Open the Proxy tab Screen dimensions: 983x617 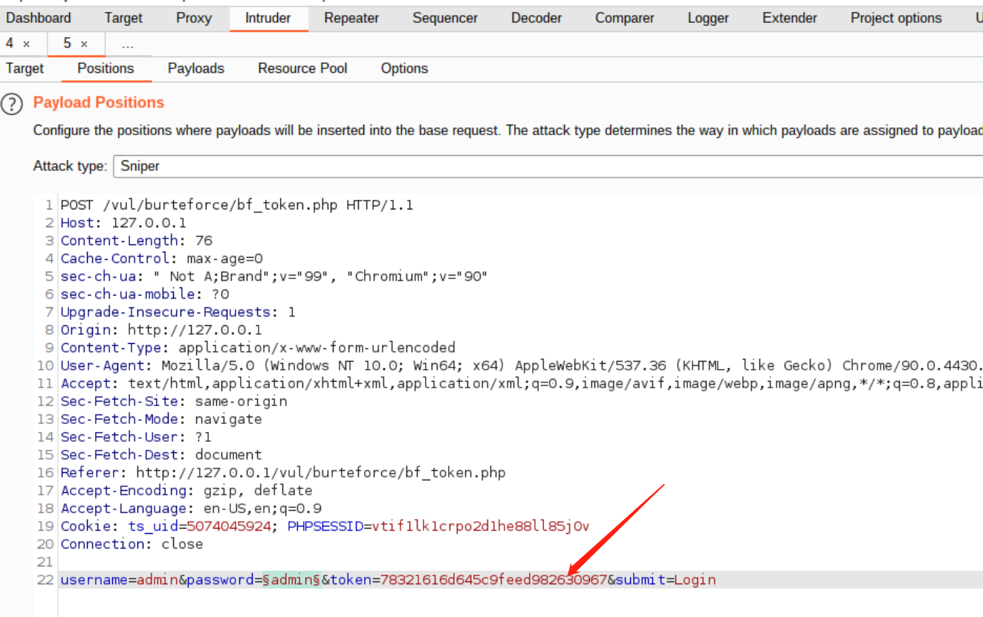194,19
